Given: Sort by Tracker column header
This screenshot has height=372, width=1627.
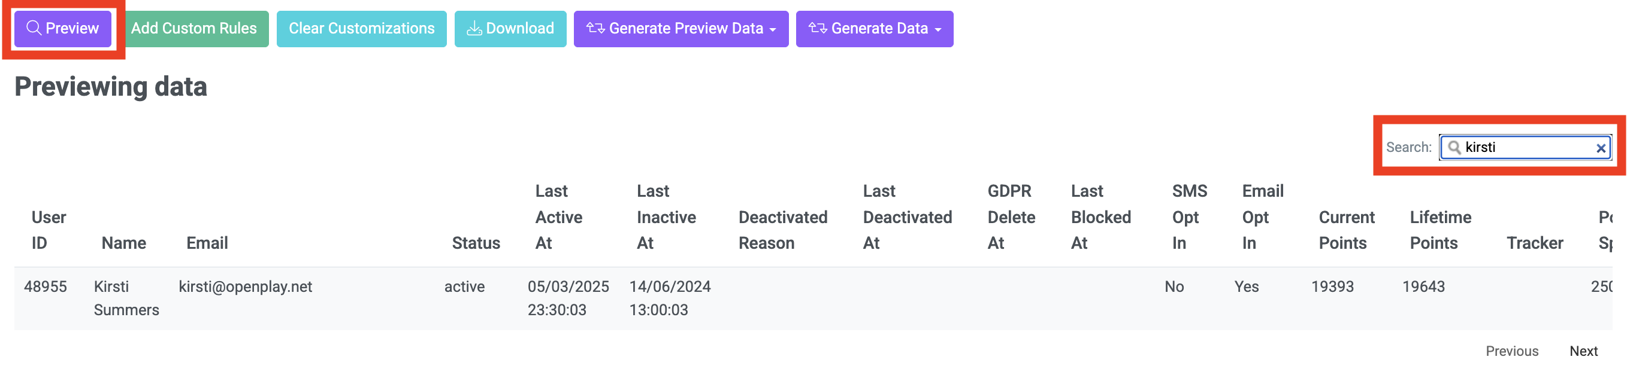Looking at the screenshot, I should click(1535, 243).
